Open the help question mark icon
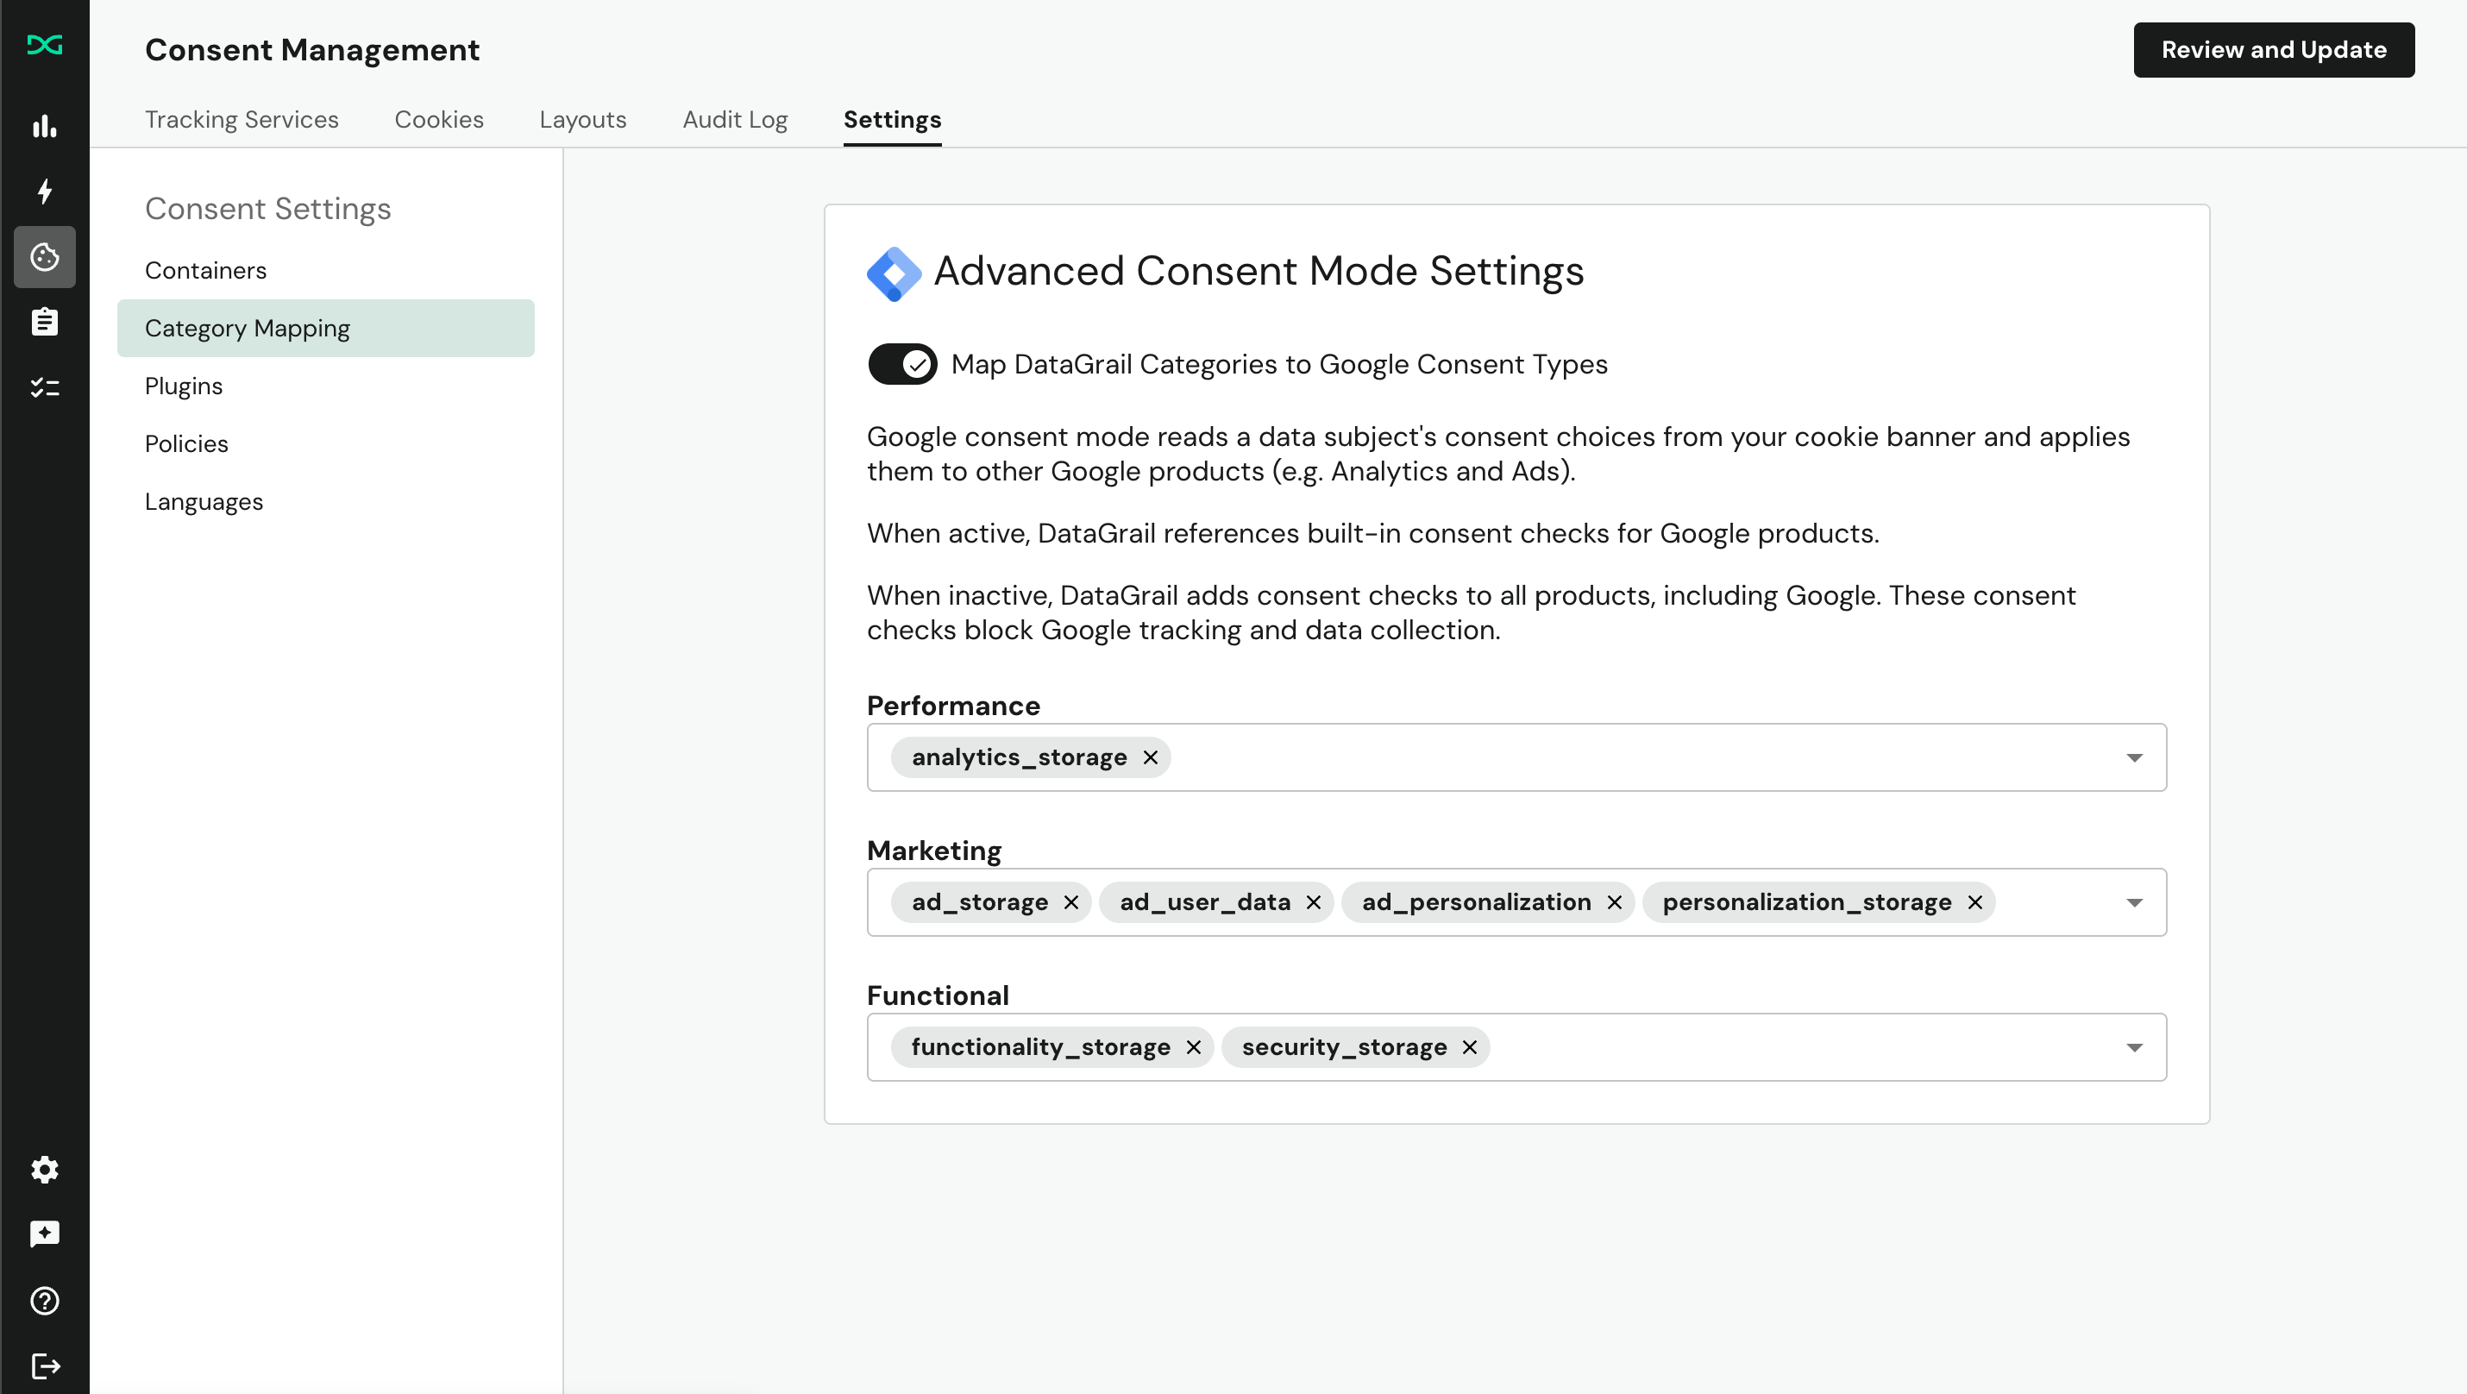The width and height of the screenshot is (2467, 1394). click(x=44, y=1301)
